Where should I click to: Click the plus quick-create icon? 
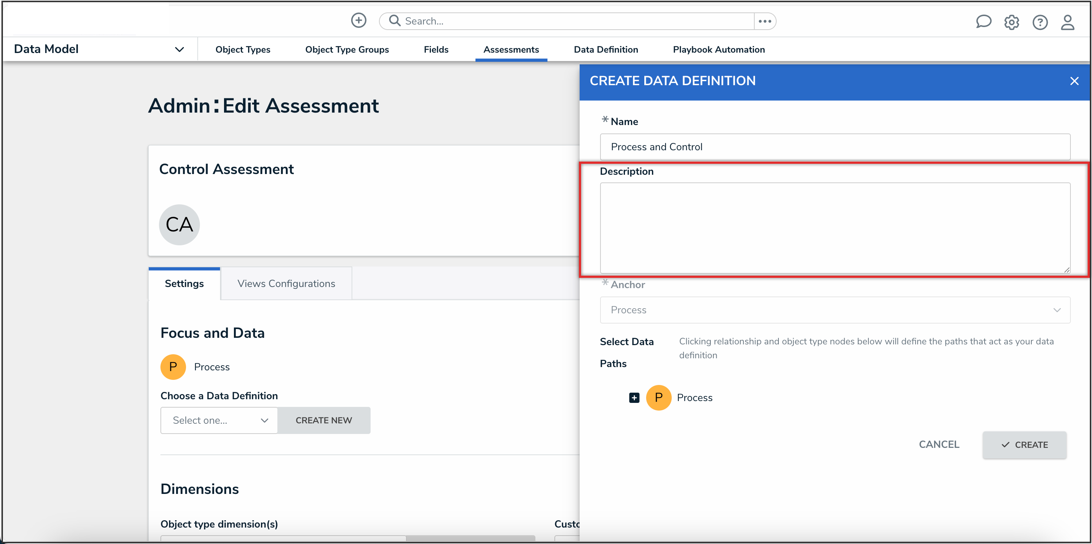pyautogui.click(x=358, y=20)
